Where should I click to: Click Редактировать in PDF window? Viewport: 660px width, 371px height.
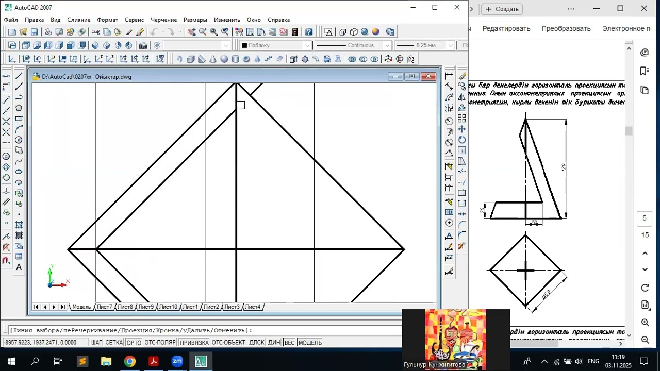[x=506, y=28]
